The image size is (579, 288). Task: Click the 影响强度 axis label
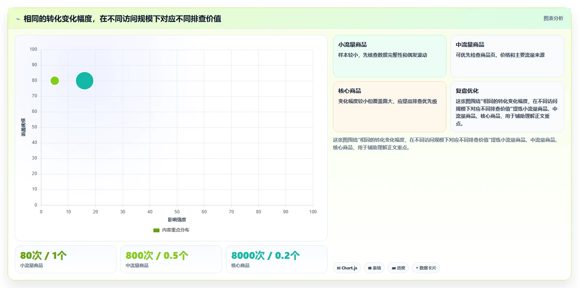(x=177, y=220)
